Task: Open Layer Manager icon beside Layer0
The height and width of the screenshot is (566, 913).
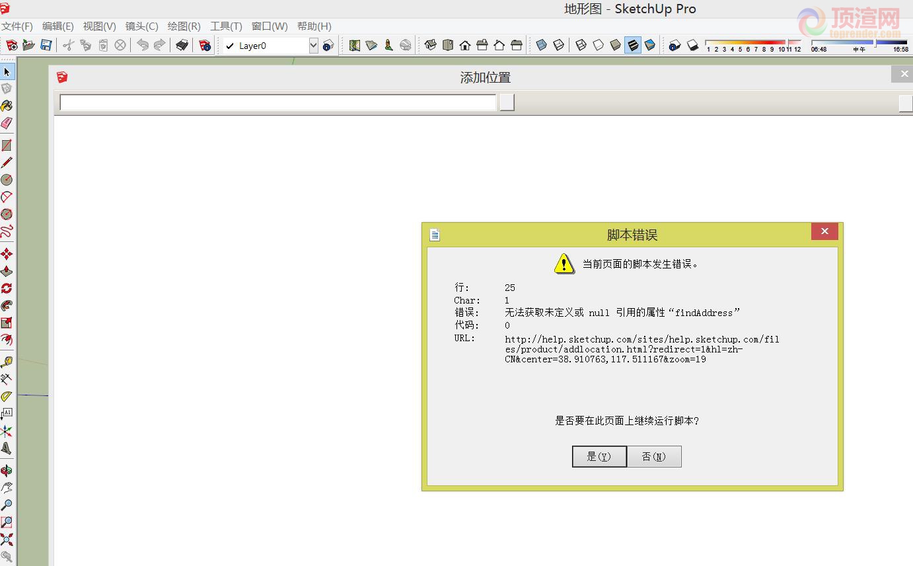Action: coord(328,46)
